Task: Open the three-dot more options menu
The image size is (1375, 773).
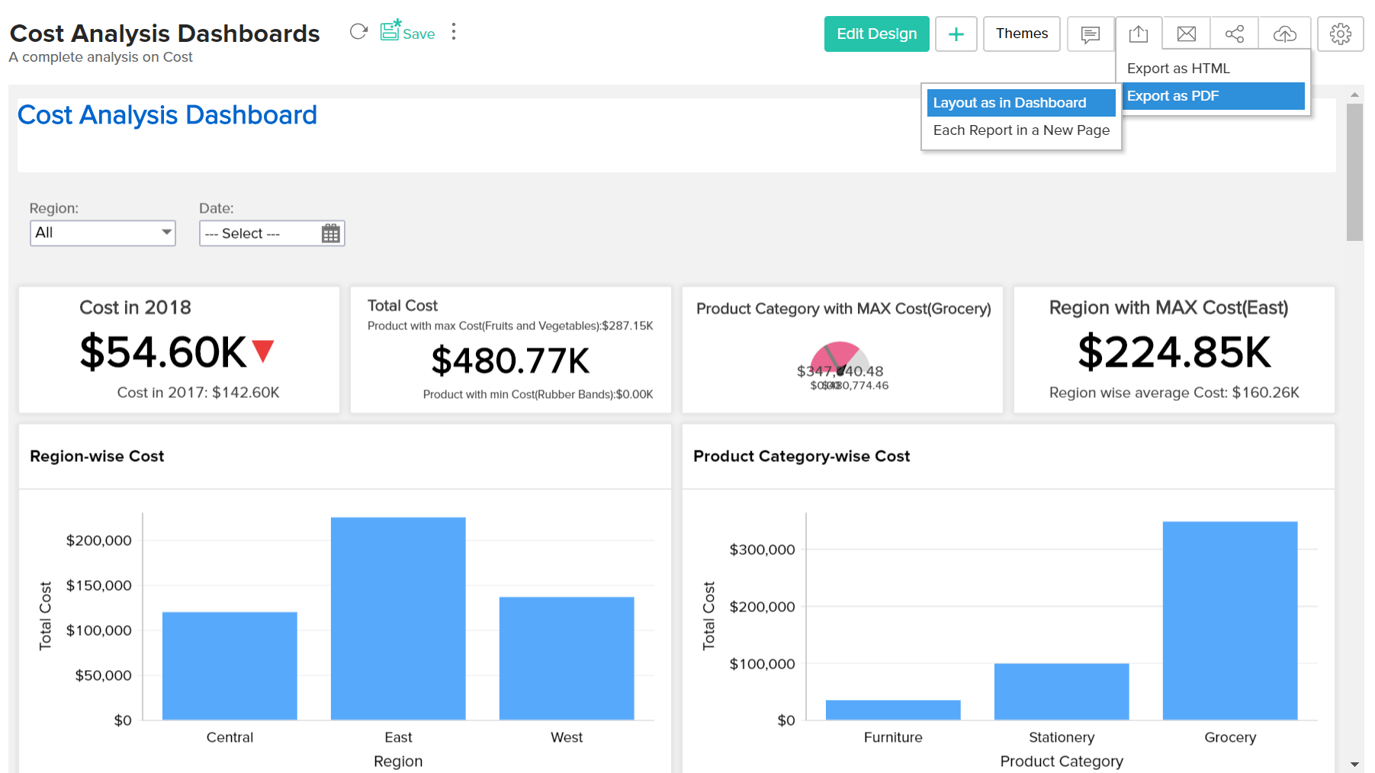Action: click(454, 32)
